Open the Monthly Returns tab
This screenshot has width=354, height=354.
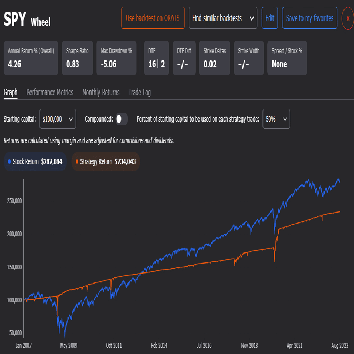pyautogui.click(x=101, y=92)
